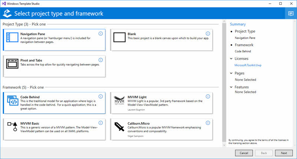Click the Summary heading
297x159 pixels.
click(238, 24)
